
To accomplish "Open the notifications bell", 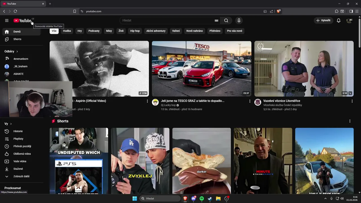I will click(339, 20).
